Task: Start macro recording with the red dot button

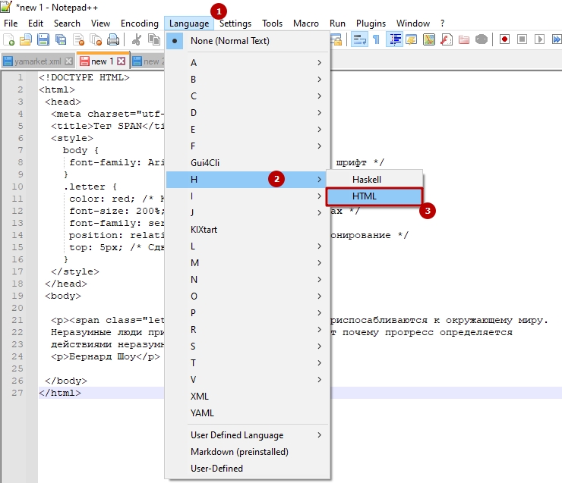Action: tap(504, 40)
